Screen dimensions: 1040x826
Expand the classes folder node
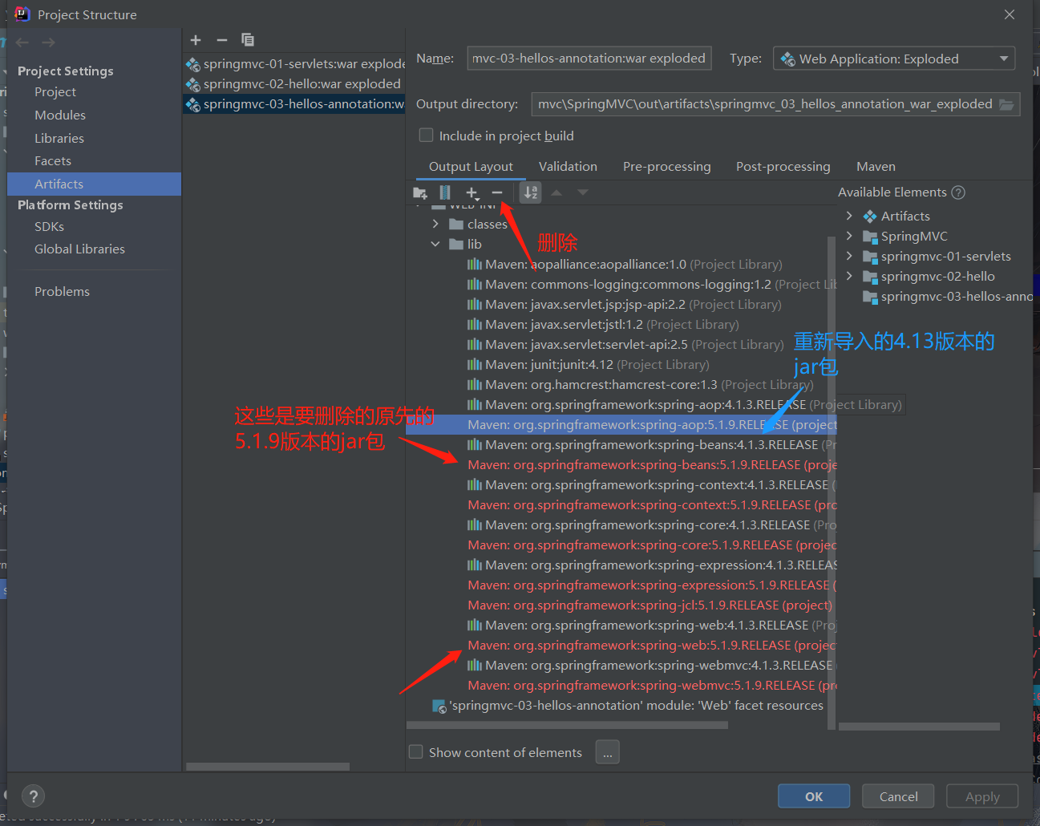435,225
